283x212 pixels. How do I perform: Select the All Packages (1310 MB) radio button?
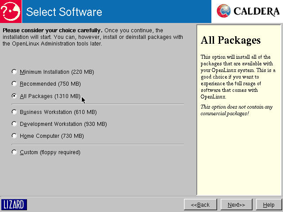click(x=15, y=96)
